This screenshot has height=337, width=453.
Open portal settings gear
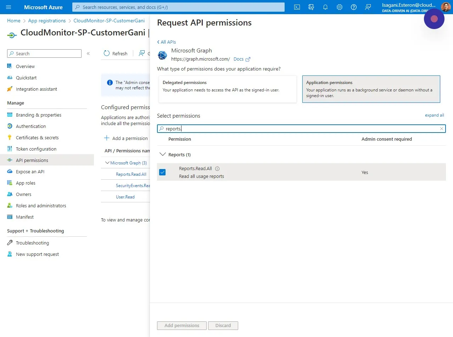pyautogui.click(x=339, y=7)
